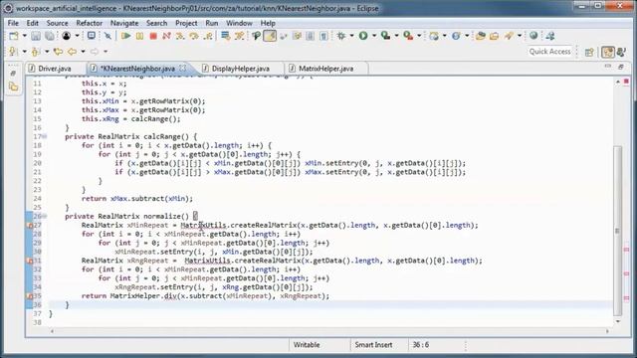Click the Step Return icon

(x=208, y=36)
